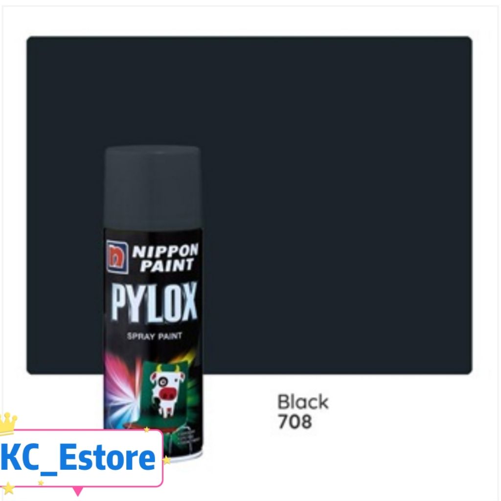Click the large black color swatch
The height and width of the screenshot is (501, 501).
pyautogui.click(x=249, y=205)
